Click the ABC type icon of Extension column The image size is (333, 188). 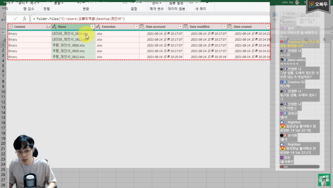pyautogui.click(x=98, y=27)
